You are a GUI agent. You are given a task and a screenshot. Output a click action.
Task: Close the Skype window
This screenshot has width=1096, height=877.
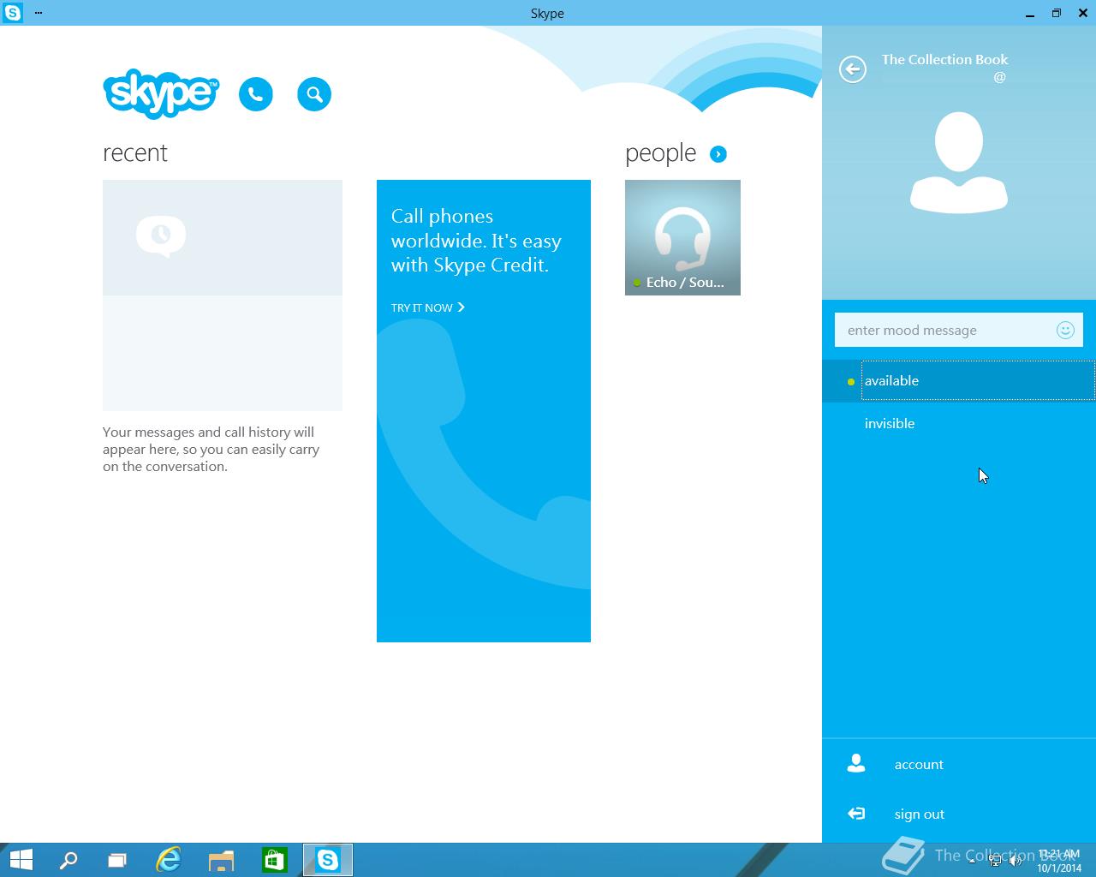[x=1083, y=13]
